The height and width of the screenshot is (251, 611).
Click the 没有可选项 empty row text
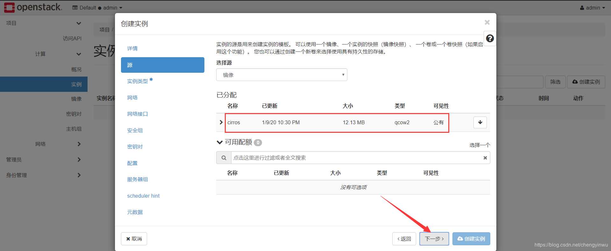tap(353, 187)
